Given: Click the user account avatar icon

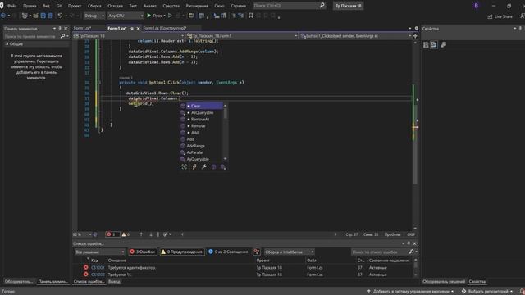Looking at the screenshot, I should pyautogui.click(x=476, y=6).
